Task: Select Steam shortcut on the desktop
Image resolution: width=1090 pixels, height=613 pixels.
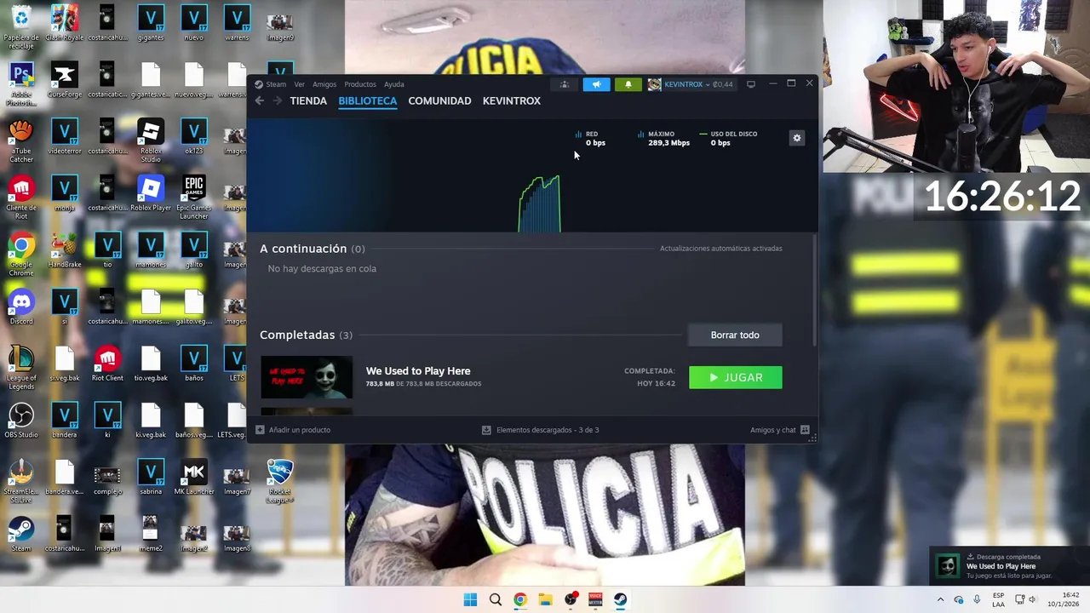Action: tap(21, 535)
